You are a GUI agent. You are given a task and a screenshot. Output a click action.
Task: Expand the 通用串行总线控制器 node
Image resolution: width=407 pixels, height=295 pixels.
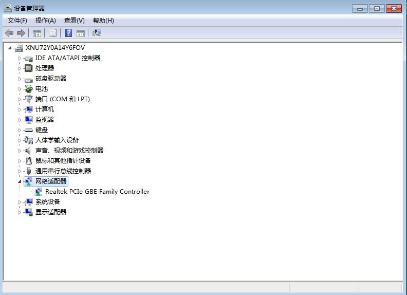(x=20, y=171)
